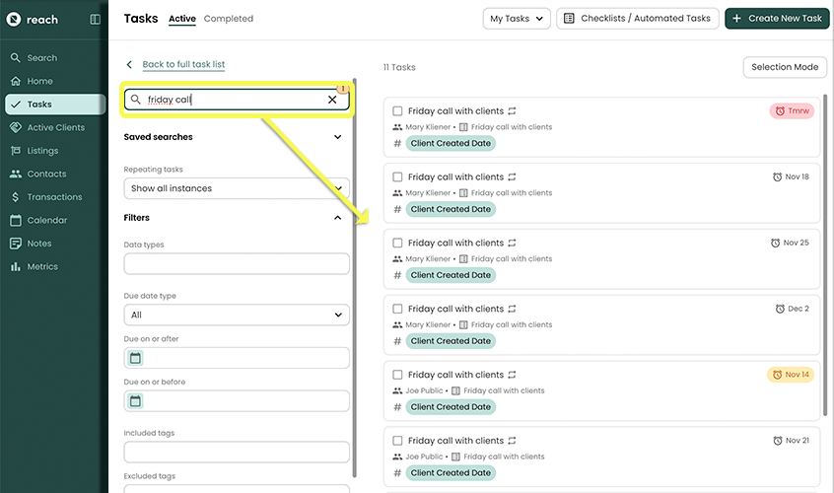Collapse the Filters section
The width and height of the screenshot is (834, 493).
pos(337,218)
